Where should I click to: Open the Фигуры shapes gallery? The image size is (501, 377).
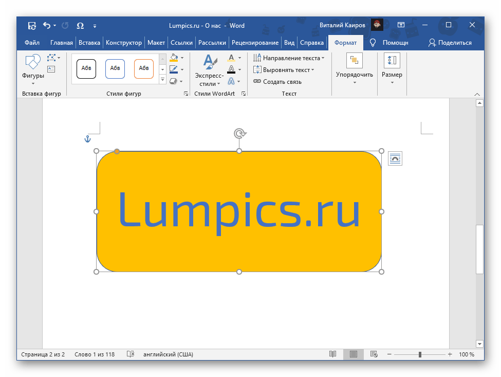tap(33, 69)
